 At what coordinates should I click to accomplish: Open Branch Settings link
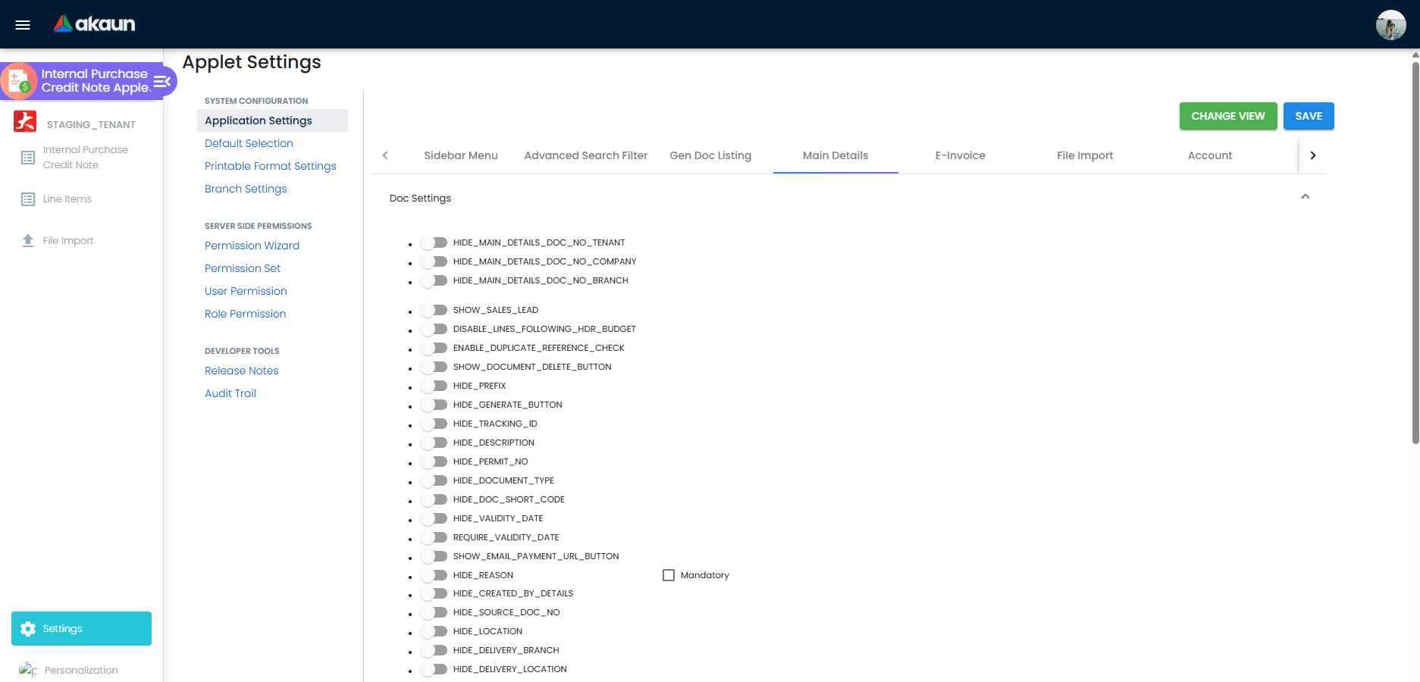(246, 189)
